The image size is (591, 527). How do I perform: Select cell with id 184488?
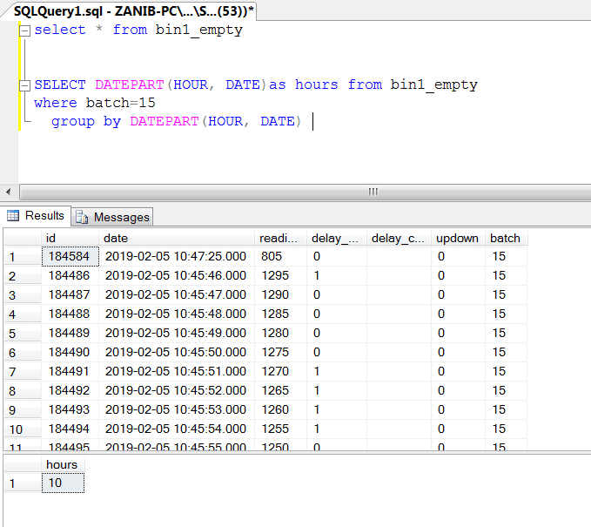tap(71, 314)
